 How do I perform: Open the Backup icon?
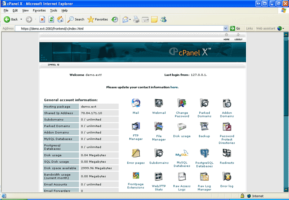tap(204, 127)
